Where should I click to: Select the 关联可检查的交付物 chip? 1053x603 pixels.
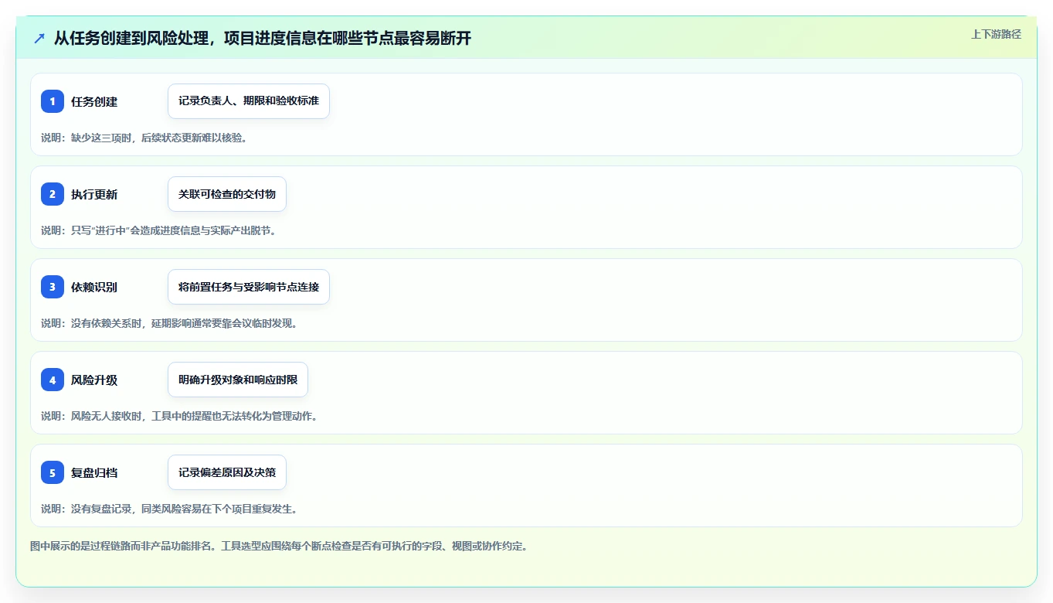pos(227,194)
